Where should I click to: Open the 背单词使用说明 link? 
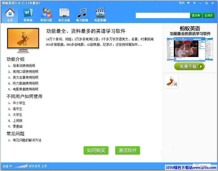[24, 66]
